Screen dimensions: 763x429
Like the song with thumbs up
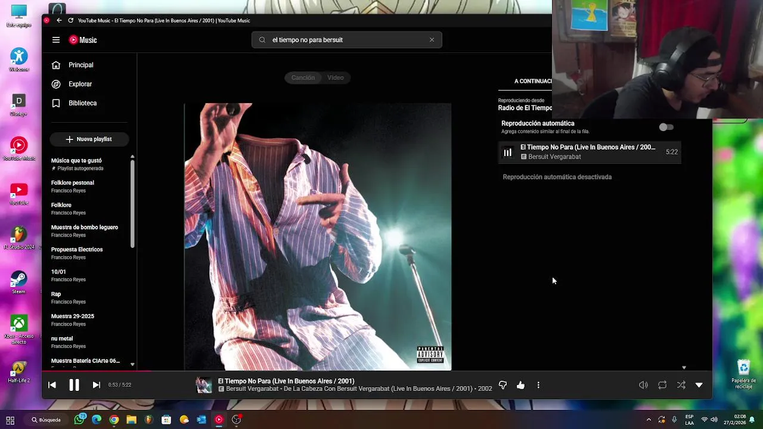pyautogui.click(x=520, y=385)
